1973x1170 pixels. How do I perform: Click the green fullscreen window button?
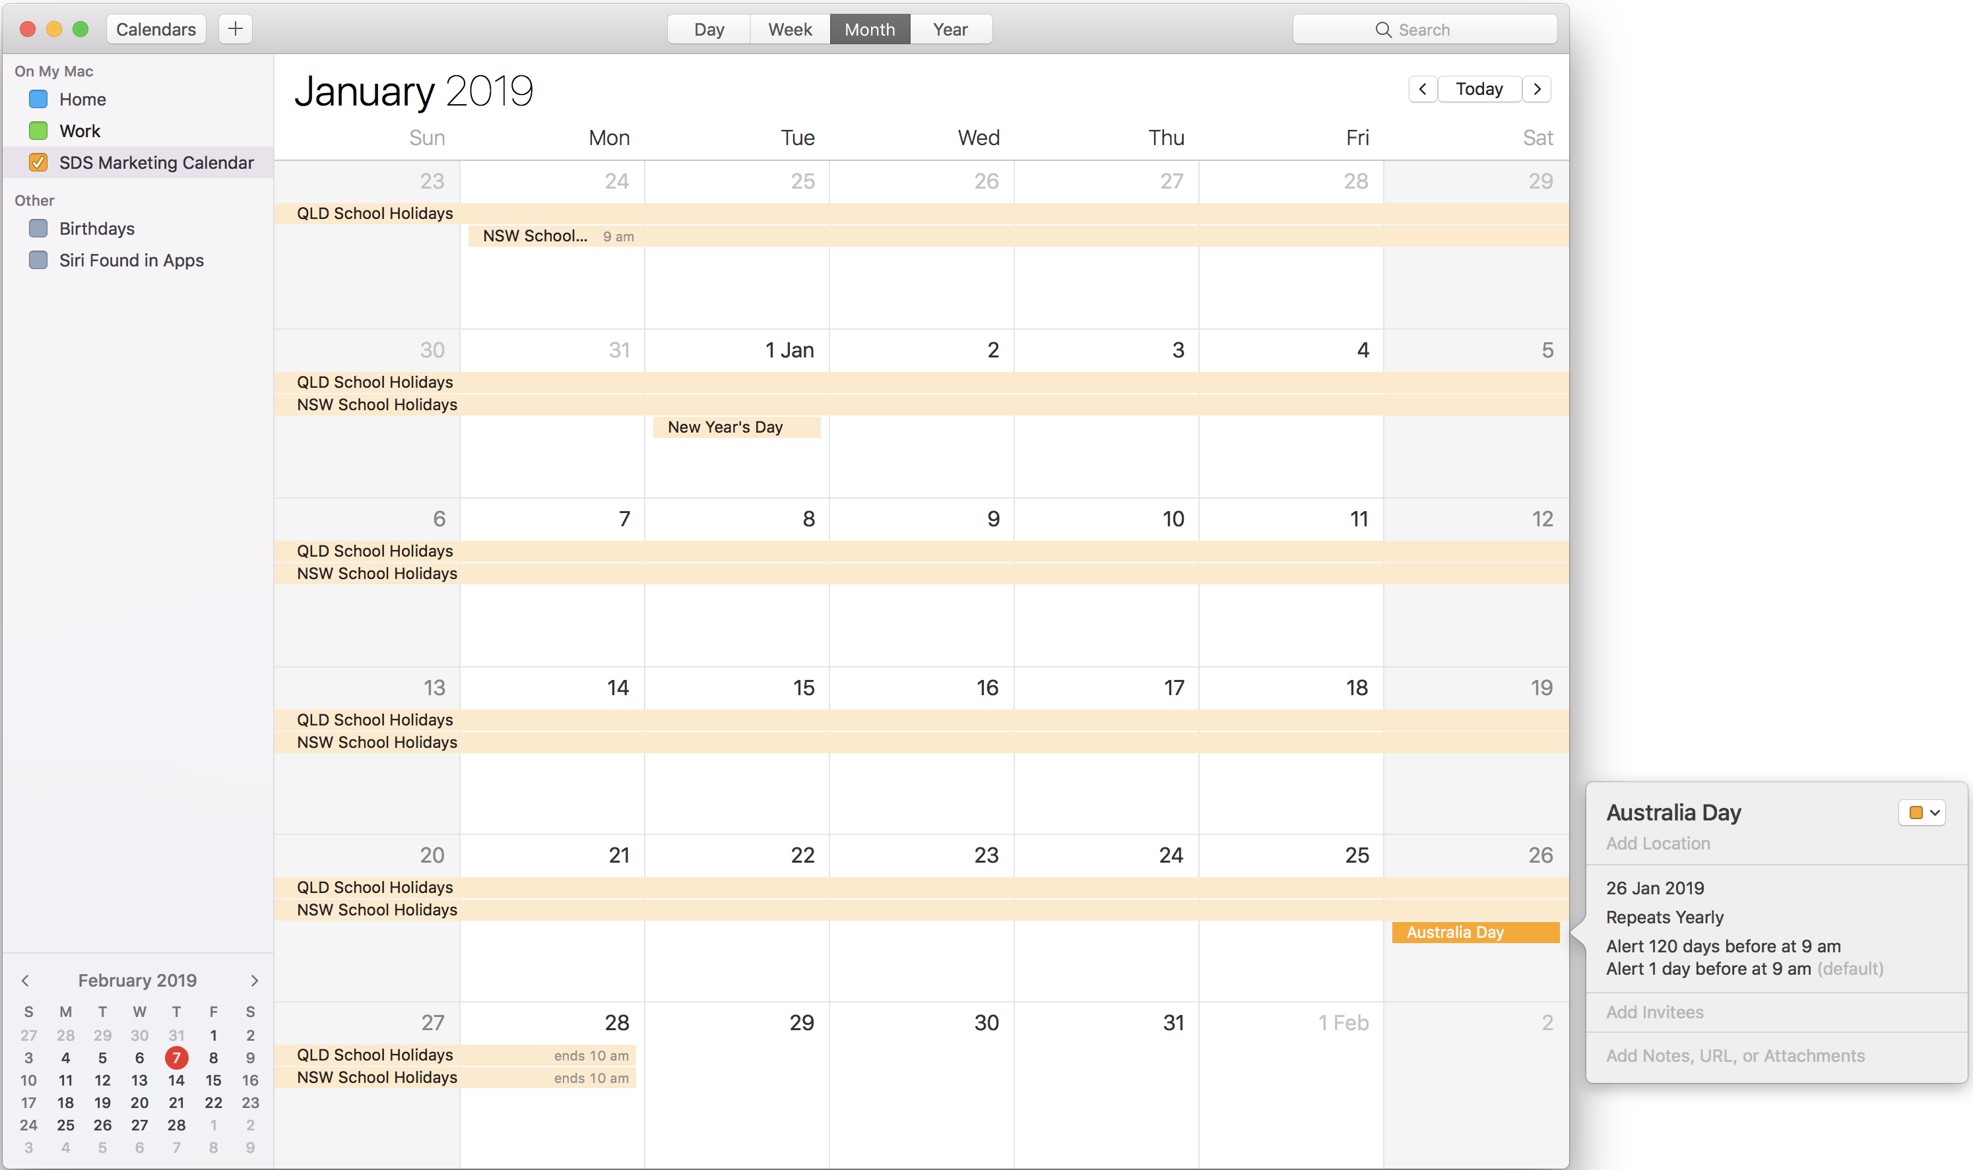(80, 29)
